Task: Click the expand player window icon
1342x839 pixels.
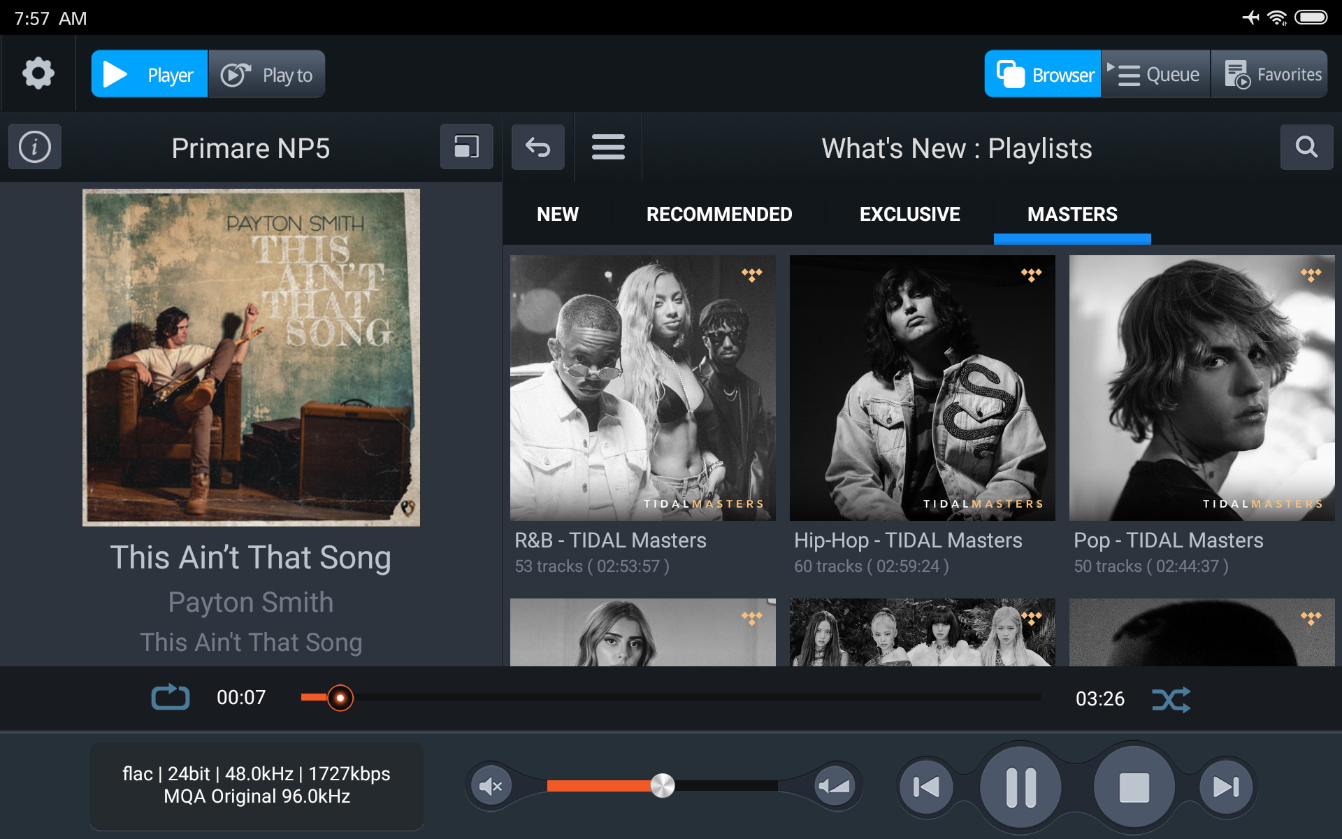Action: pyautogui.click(x=466, y=147)
